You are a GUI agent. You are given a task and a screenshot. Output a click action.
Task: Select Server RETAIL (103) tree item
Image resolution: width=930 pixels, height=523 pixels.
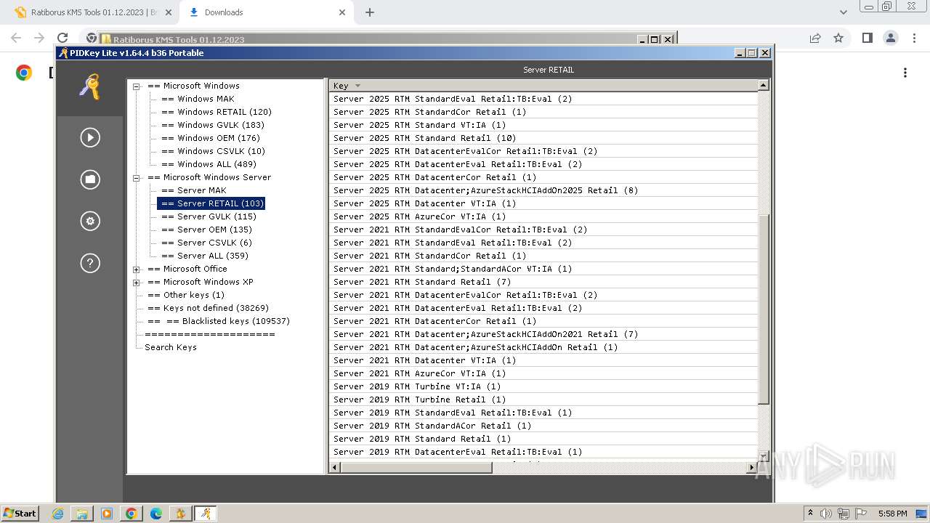pyautogui.click(x=211, y=203)
